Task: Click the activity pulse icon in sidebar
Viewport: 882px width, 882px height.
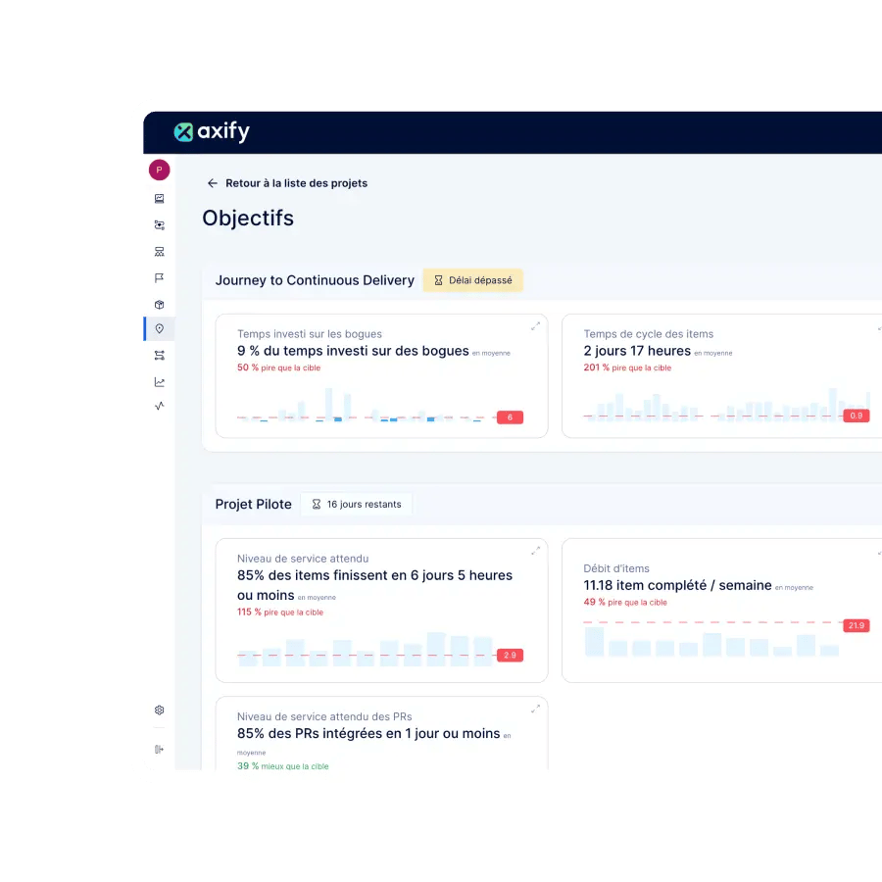Action: click(x=159, y=406)
